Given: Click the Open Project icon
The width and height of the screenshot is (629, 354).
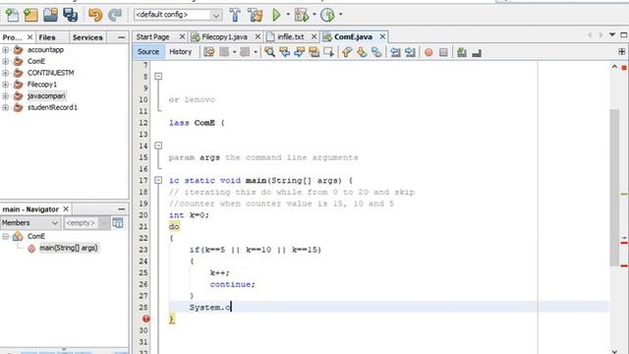Looking at the screenshot, I should pos(50,15).
